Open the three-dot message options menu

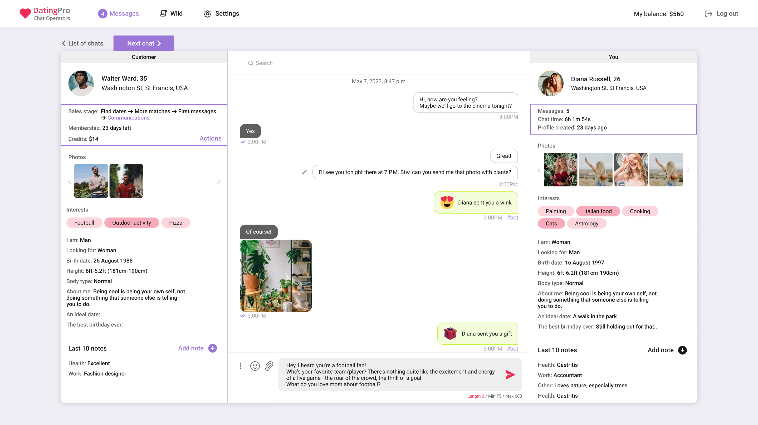pyautogui.click(x=241, y=366)
